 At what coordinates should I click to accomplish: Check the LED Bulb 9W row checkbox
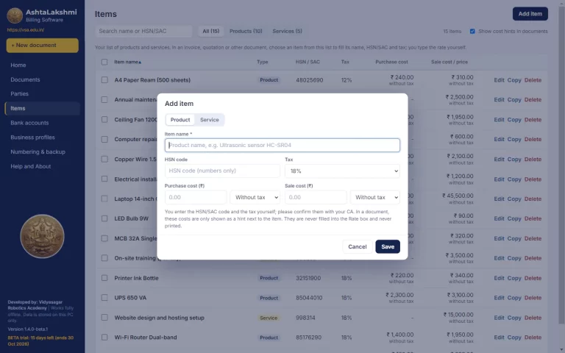pos(104,218)
